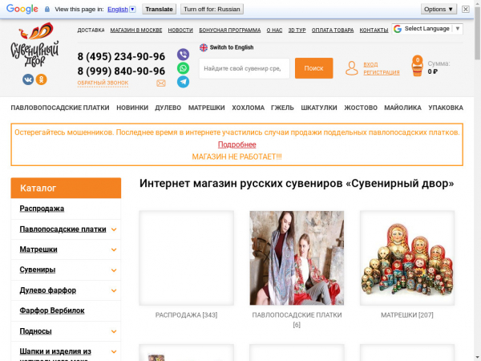Screen dimensions: 481x361
Task: Click the user account icon
Action: click(352, 68)
